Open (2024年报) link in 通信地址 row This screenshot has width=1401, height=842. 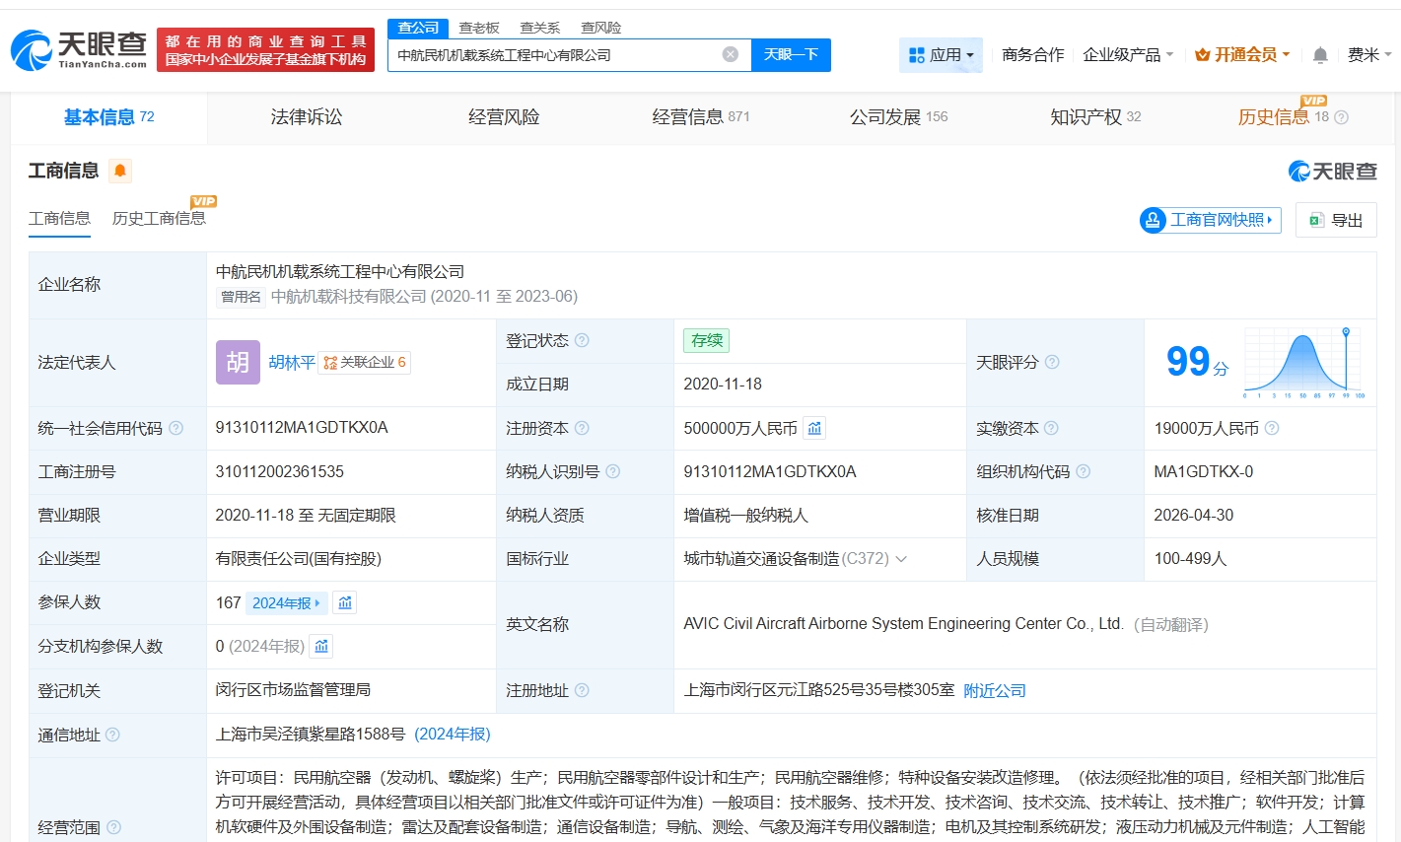pyautogui.click(x=453, y=735)
